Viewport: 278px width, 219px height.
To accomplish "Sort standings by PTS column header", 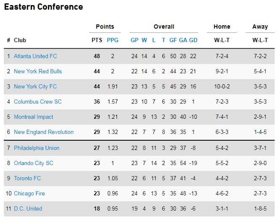I will (97, 40).
